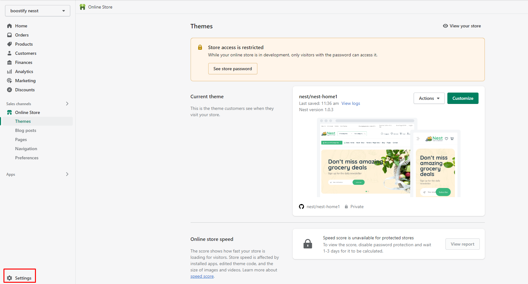This screenshot has height=284, width=528.
Task: Click the Orders inbox icon
Action: [9, 35]
